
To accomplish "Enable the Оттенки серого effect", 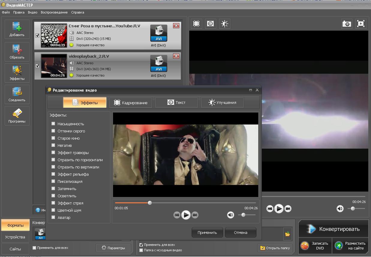I will pos(53,131).
